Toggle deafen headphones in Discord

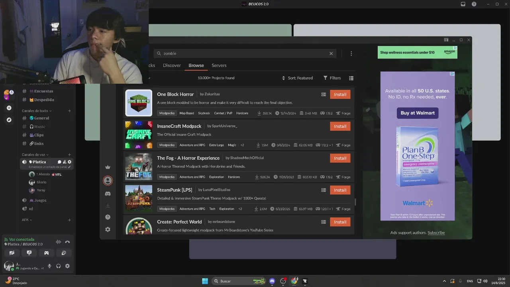click(x=59, y=266)
